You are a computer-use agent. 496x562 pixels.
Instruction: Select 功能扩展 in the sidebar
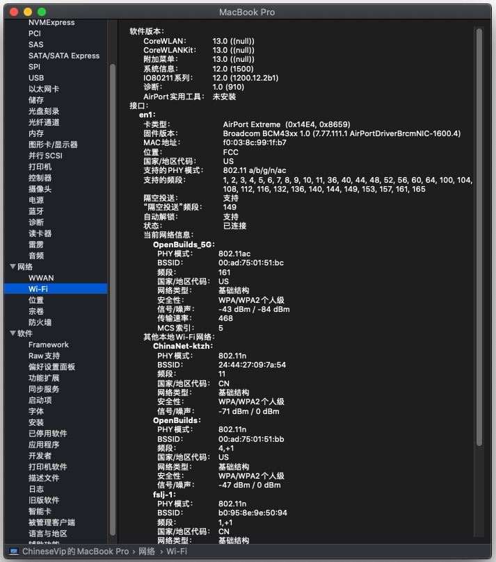click(x=44, y=378)
